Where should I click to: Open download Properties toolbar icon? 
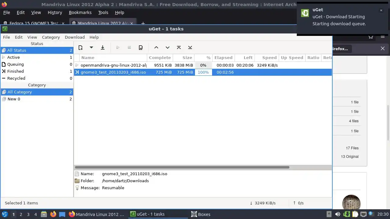pyautogui.click(x=140, y=47)
